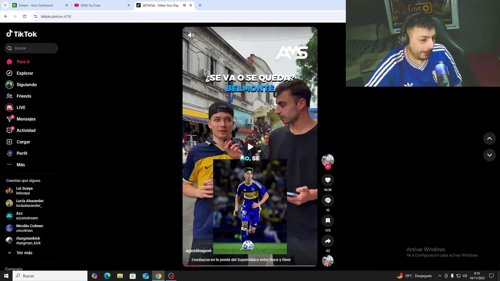
Task: Mute the TikTok tab audio icon
Action: pos(184,5)
